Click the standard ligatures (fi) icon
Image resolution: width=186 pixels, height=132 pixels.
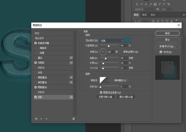pos(137,4)
